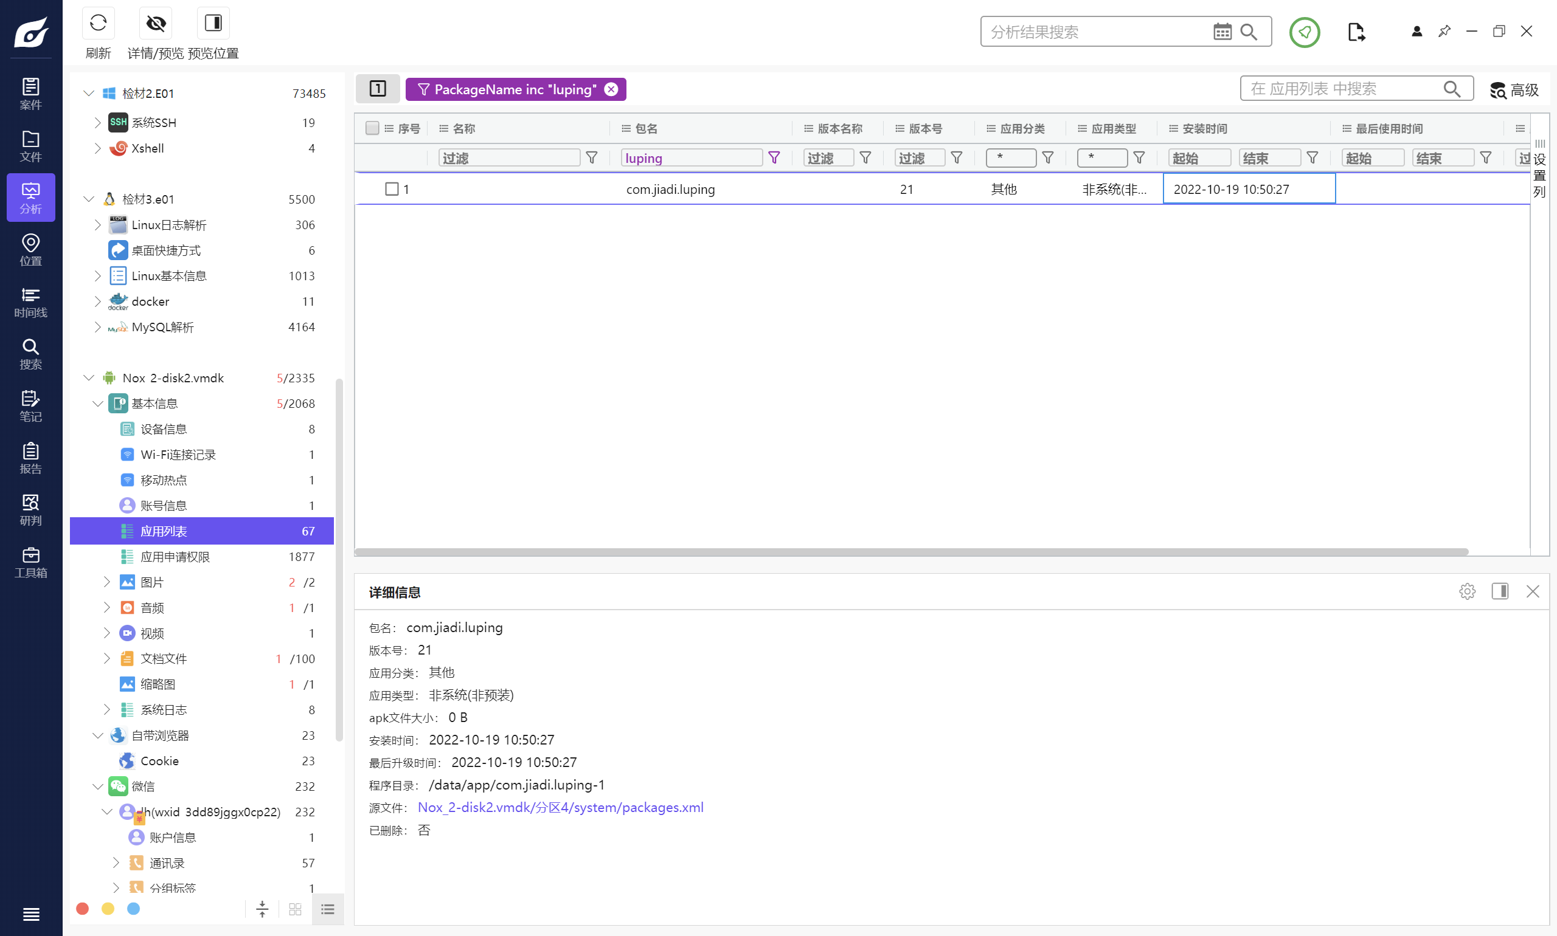Viewport: 1557px width, 936px height.
Task: Open the 位置 sidebar section
Action: tap(31, 250)
